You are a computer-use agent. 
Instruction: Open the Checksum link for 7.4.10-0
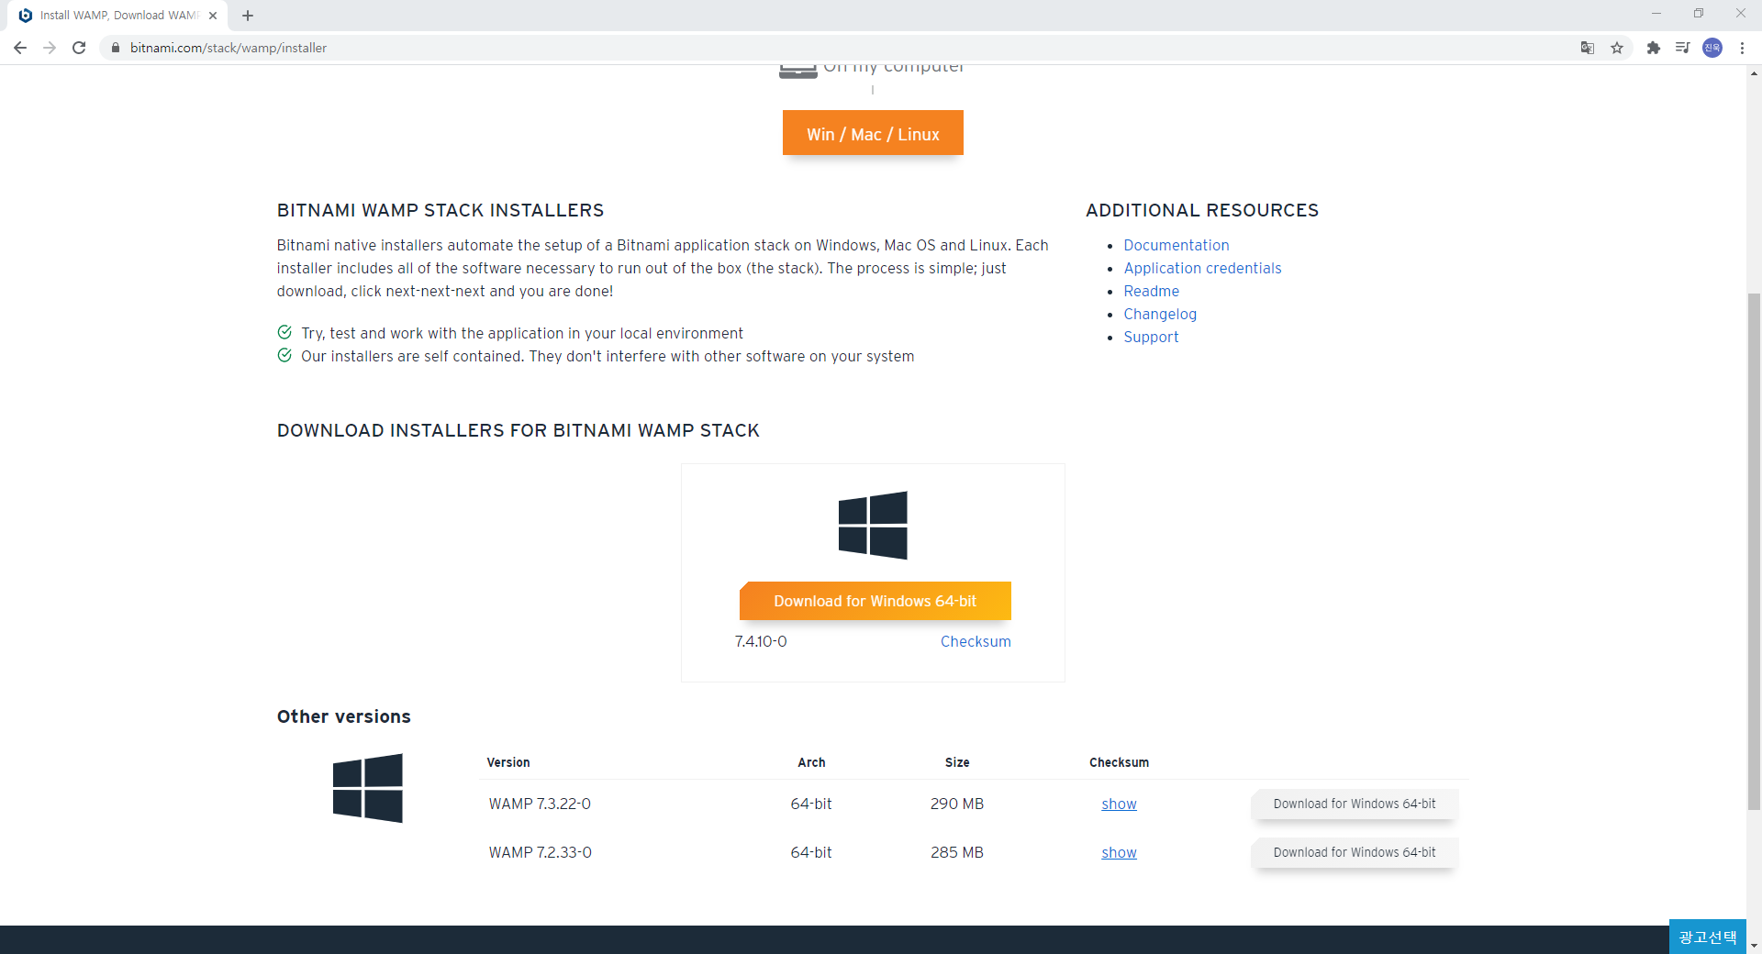coord(976,641)
